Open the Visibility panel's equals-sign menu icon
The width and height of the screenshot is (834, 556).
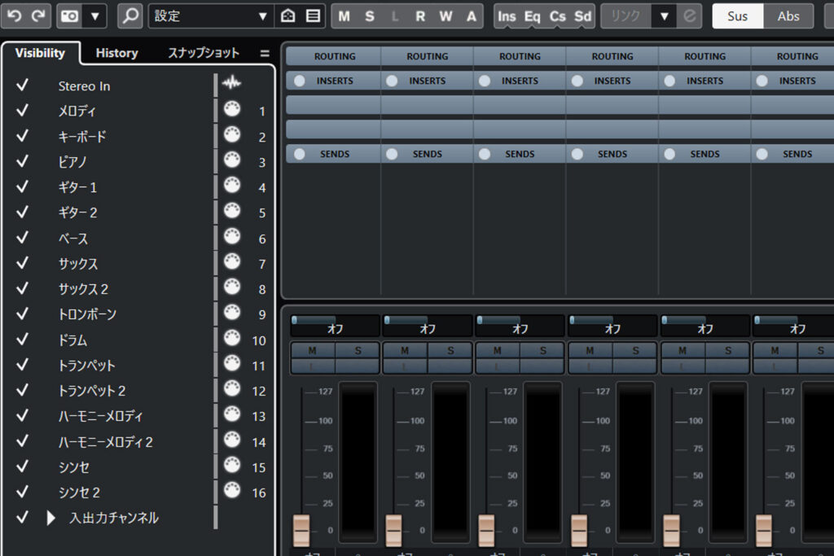pos(264,53)
